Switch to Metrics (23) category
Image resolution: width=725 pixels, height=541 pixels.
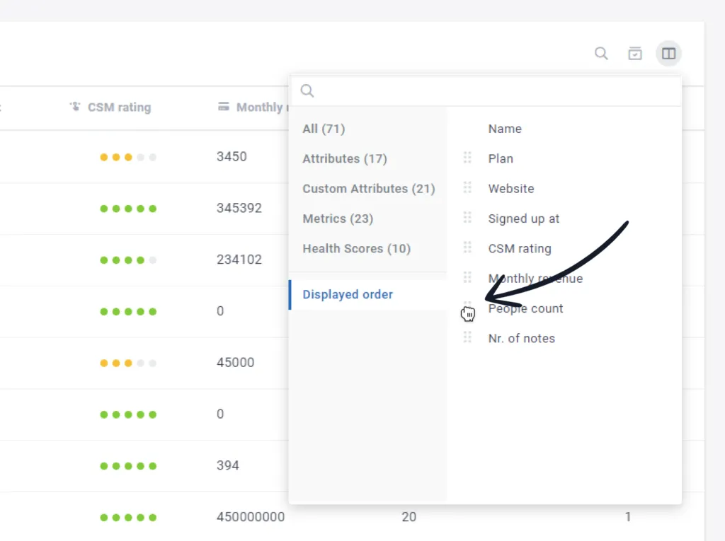(338, 219)
